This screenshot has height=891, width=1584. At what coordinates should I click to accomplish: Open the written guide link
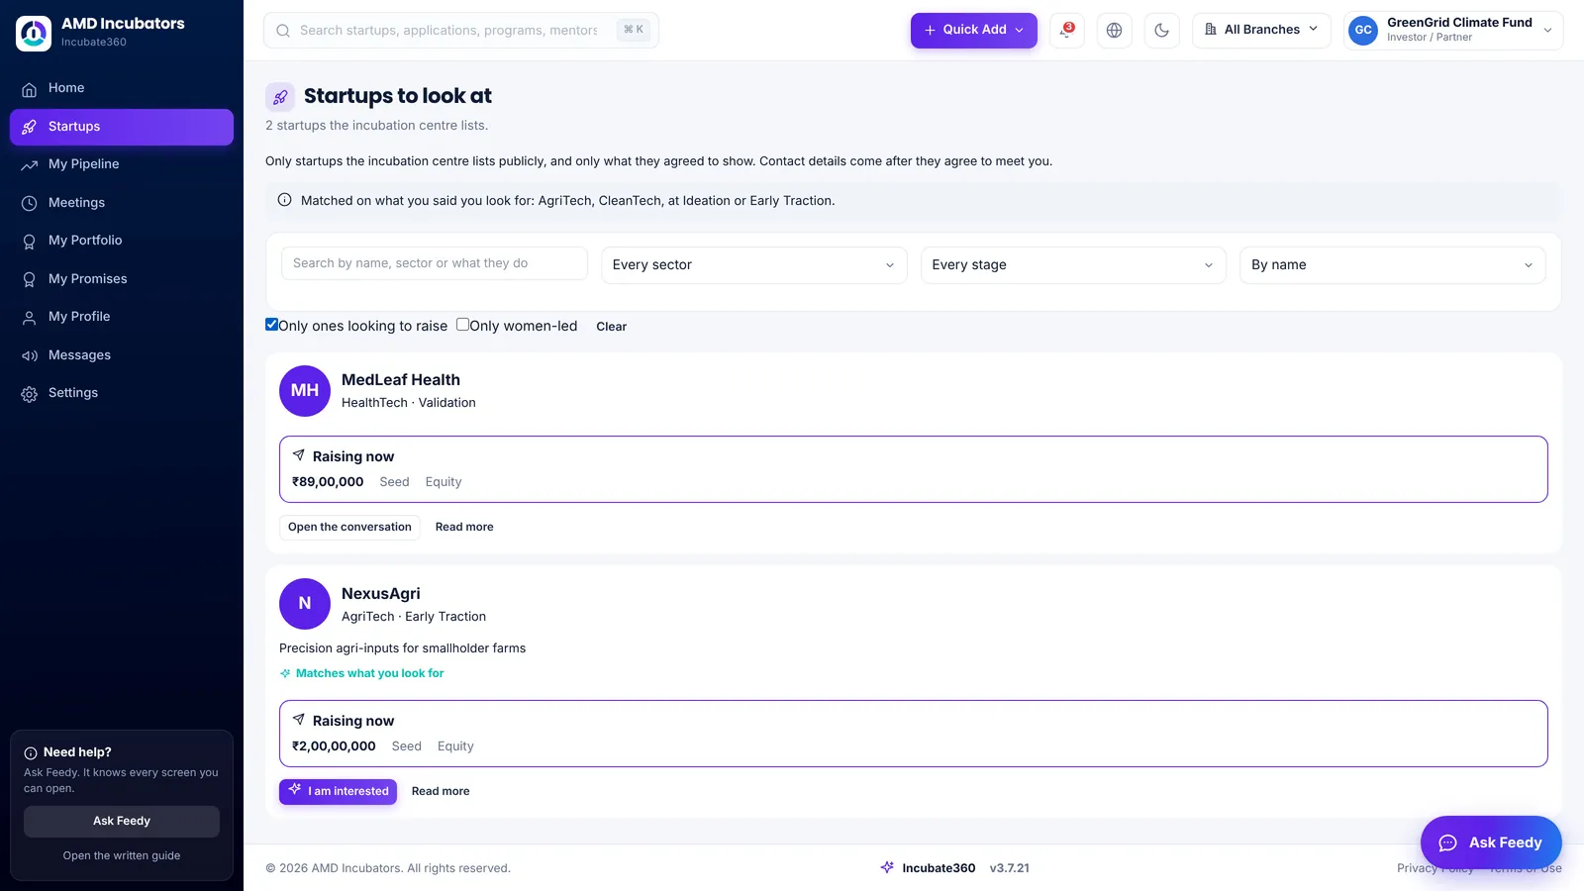[x=122, y=855]
